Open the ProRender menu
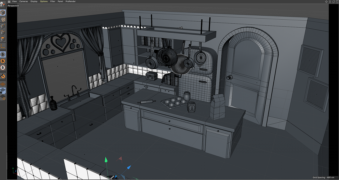This screenshot has width=339, height=180. coord(70,2)
